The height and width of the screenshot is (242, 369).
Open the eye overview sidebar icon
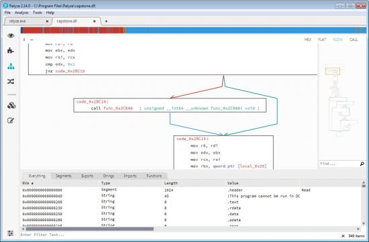11,36
